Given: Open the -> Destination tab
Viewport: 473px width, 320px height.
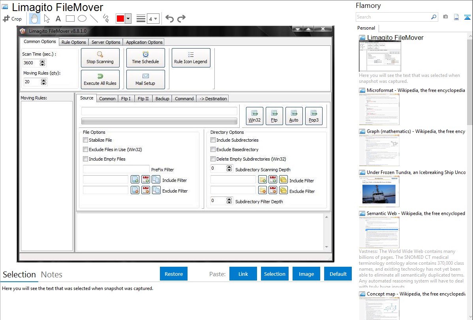Looking at the screenshot, I should click(x=213, y=99).
